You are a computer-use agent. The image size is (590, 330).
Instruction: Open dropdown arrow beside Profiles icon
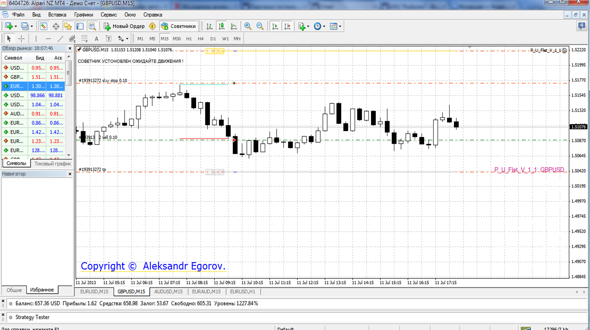32,26
